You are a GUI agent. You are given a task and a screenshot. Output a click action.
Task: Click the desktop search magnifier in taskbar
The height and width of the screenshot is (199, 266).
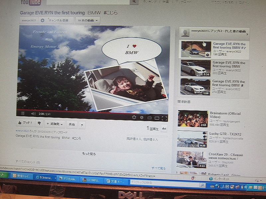[x=202, y=185]
